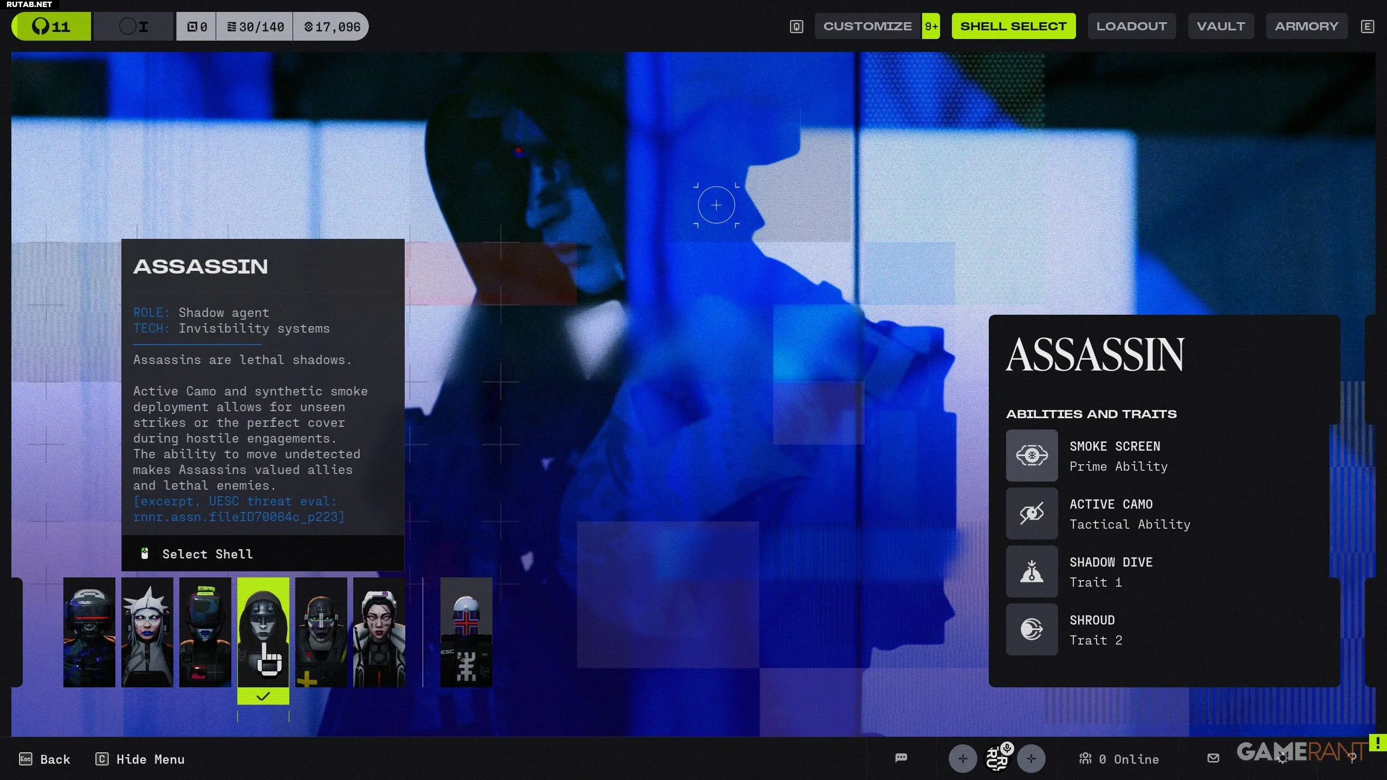Click right add-squadmate plus button
This screenshot has width=1387, height=780.
[1030, 759]
